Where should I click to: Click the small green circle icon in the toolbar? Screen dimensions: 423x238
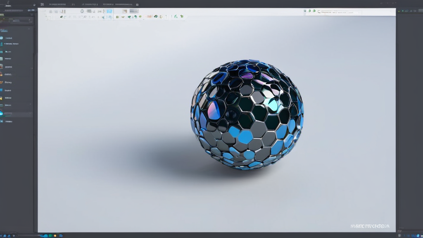(140, 17)
